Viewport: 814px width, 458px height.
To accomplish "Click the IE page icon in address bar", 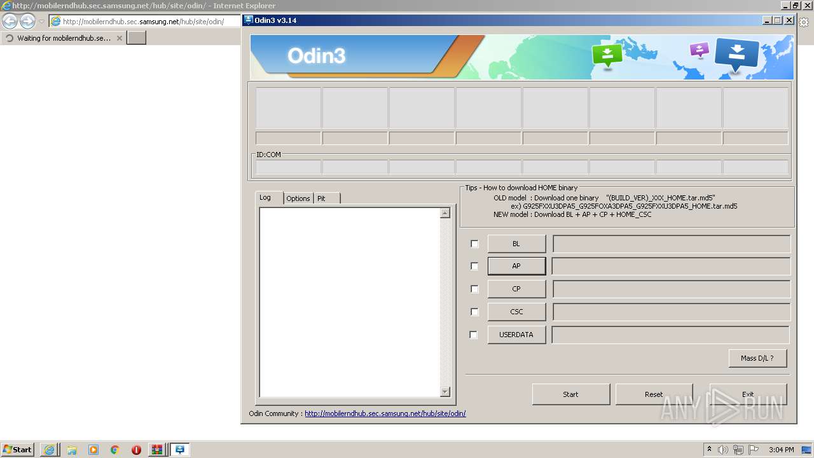I will click(56, 22).
